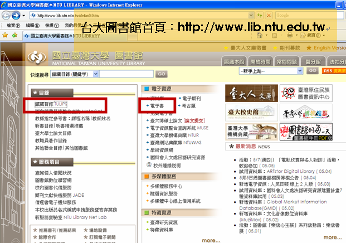The width and height of the screenshot is (346, 243).
Task: Click the 論文提交 red link
Action: tap(194, 121)
